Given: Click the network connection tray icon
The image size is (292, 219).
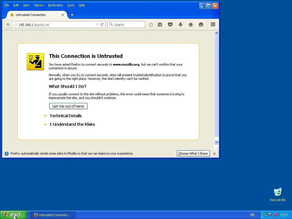Looking at the screenshot, I should pos(265,215).
